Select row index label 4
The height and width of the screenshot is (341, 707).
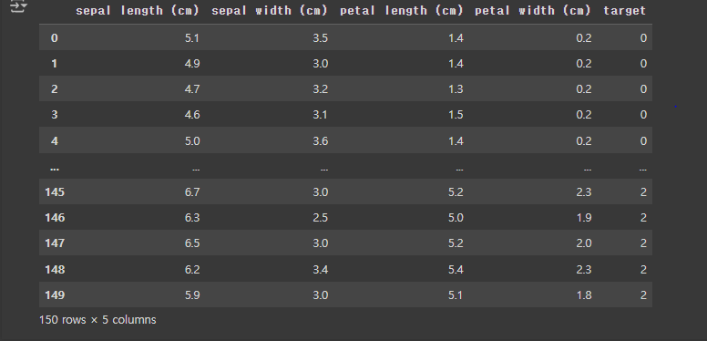(x=55, y=141)
